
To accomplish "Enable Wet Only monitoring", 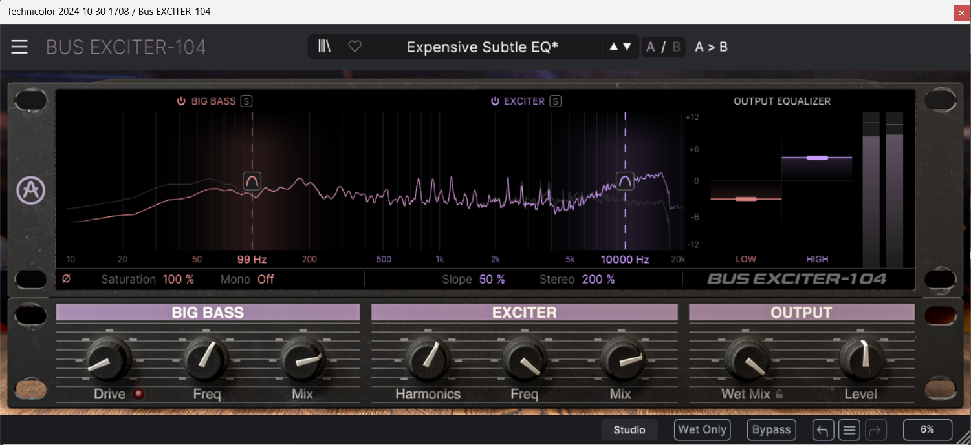I will pos(702,430).
